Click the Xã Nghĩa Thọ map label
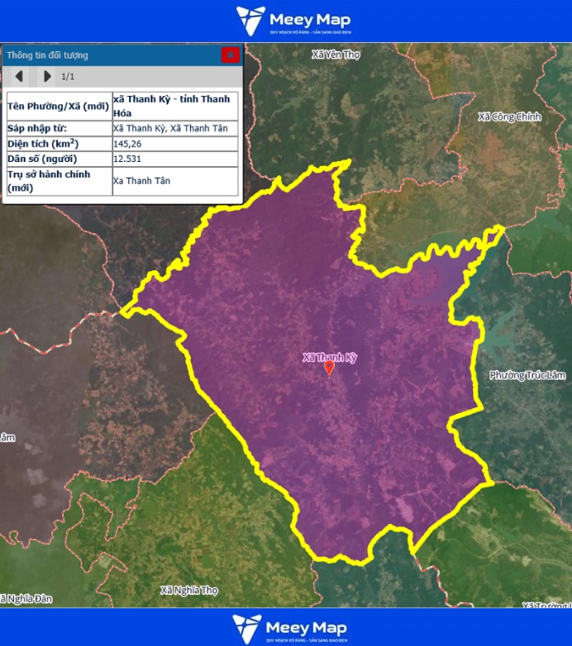572x646 pixels. point(189,591)
